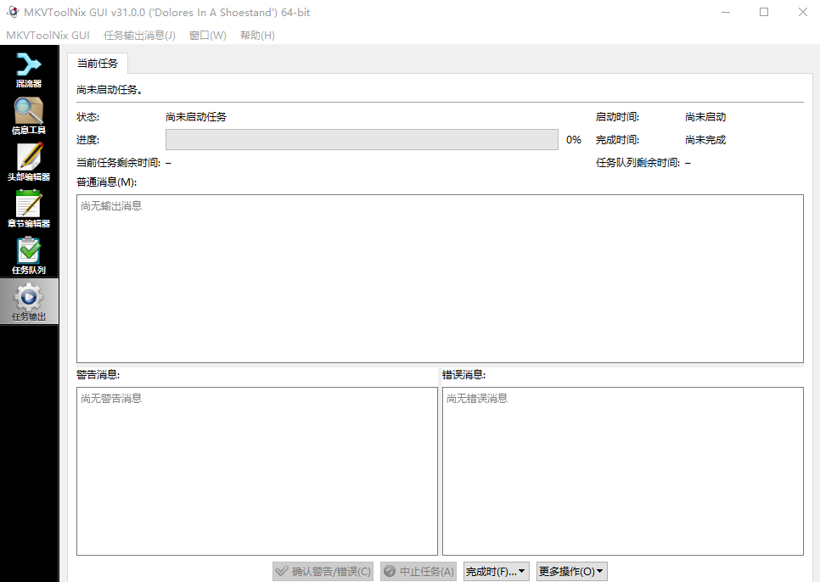Open the 任务输出消息(J) menu
820x582 pixels.
coord(139,36)
